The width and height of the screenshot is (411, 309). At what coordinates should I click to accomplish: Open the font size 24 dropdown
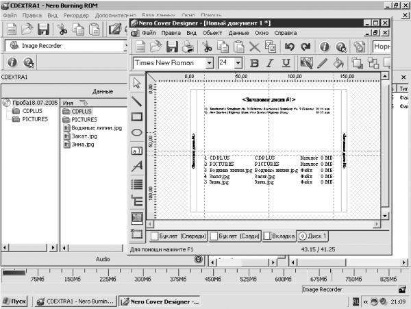coord(238,63)
